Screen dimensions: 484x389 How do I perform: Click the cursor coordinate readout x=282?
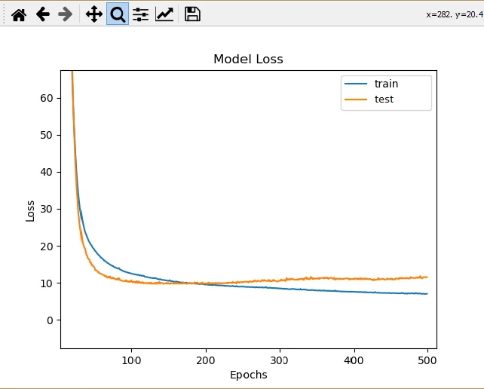point(455,14)
